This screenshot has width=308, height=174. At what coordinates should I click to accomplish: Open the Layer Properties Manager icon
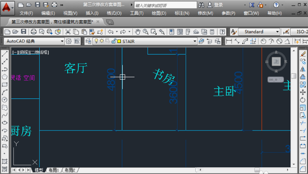[89, 41]
